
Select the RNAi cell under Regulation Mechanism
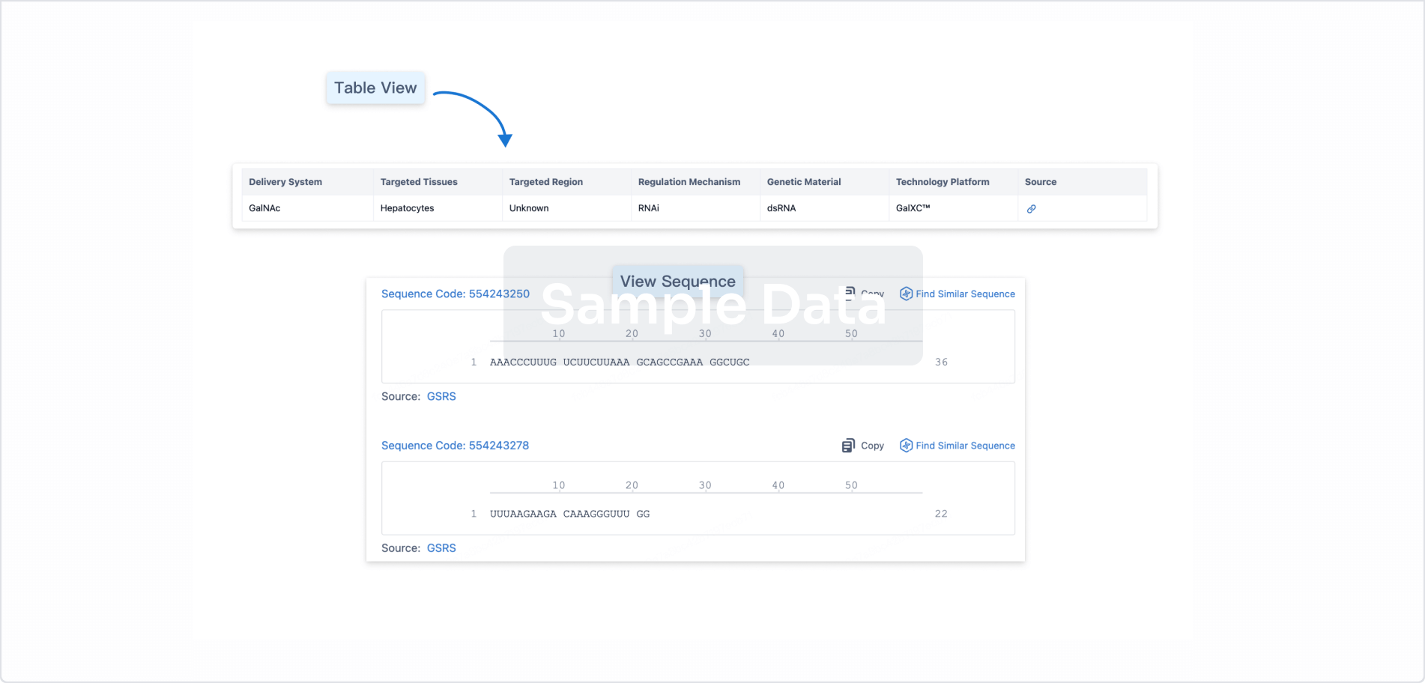click(648, 208)
